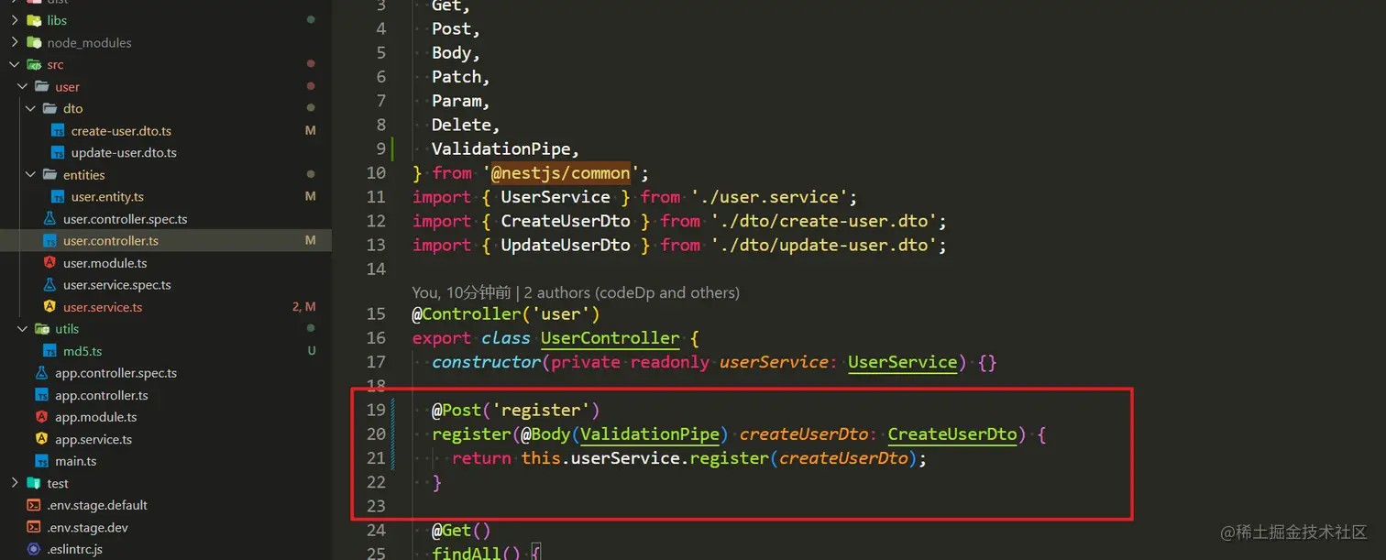The height and width of the screenshot is (560, 1386).
Task: Click the src folder icon
Action: coord(34,64)
